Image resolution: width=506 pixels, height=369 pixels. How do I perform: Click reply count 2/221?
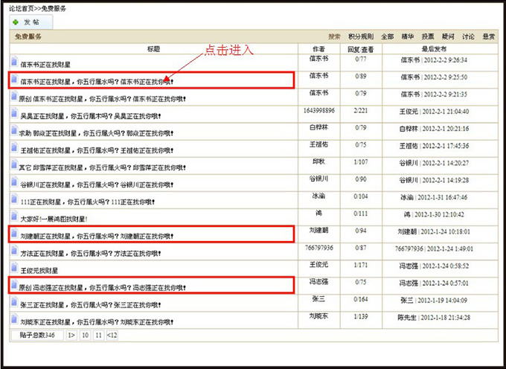(x=361, y=111)
